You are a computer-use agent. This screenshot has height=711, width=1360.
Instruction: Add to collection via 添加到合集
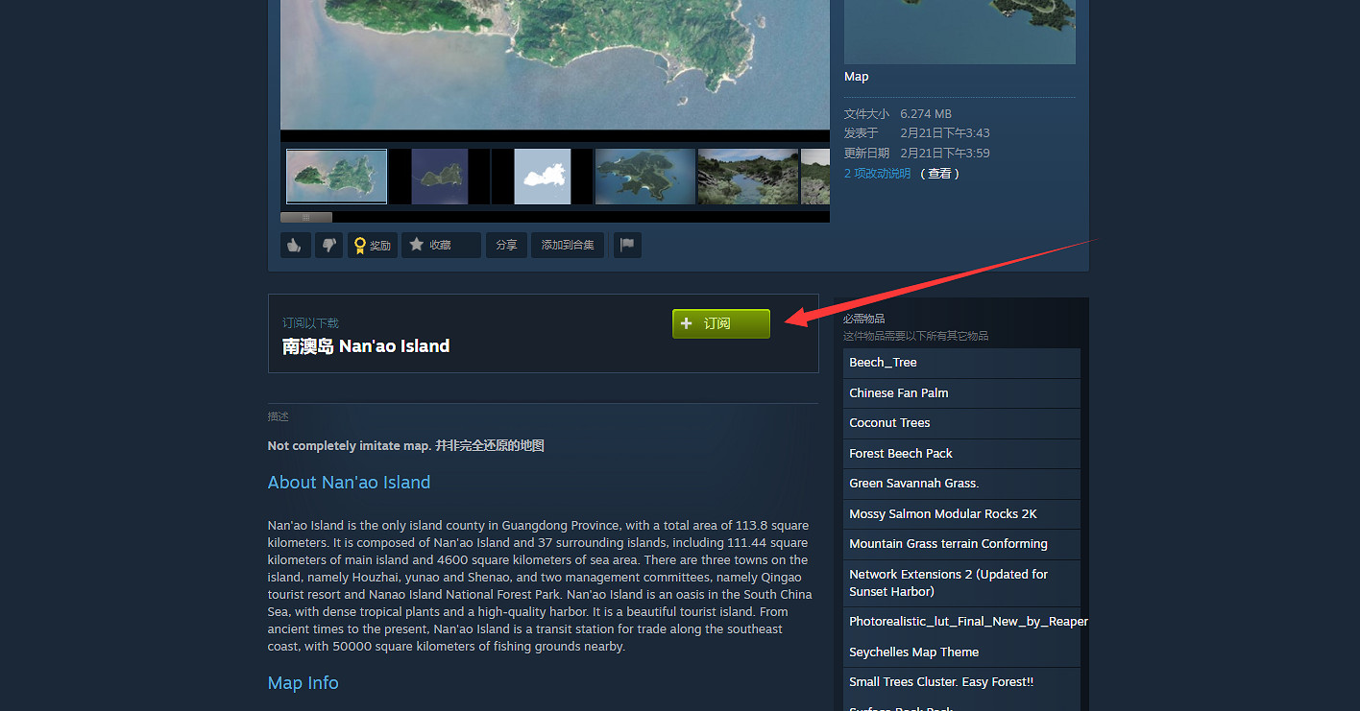coord(567,246)
